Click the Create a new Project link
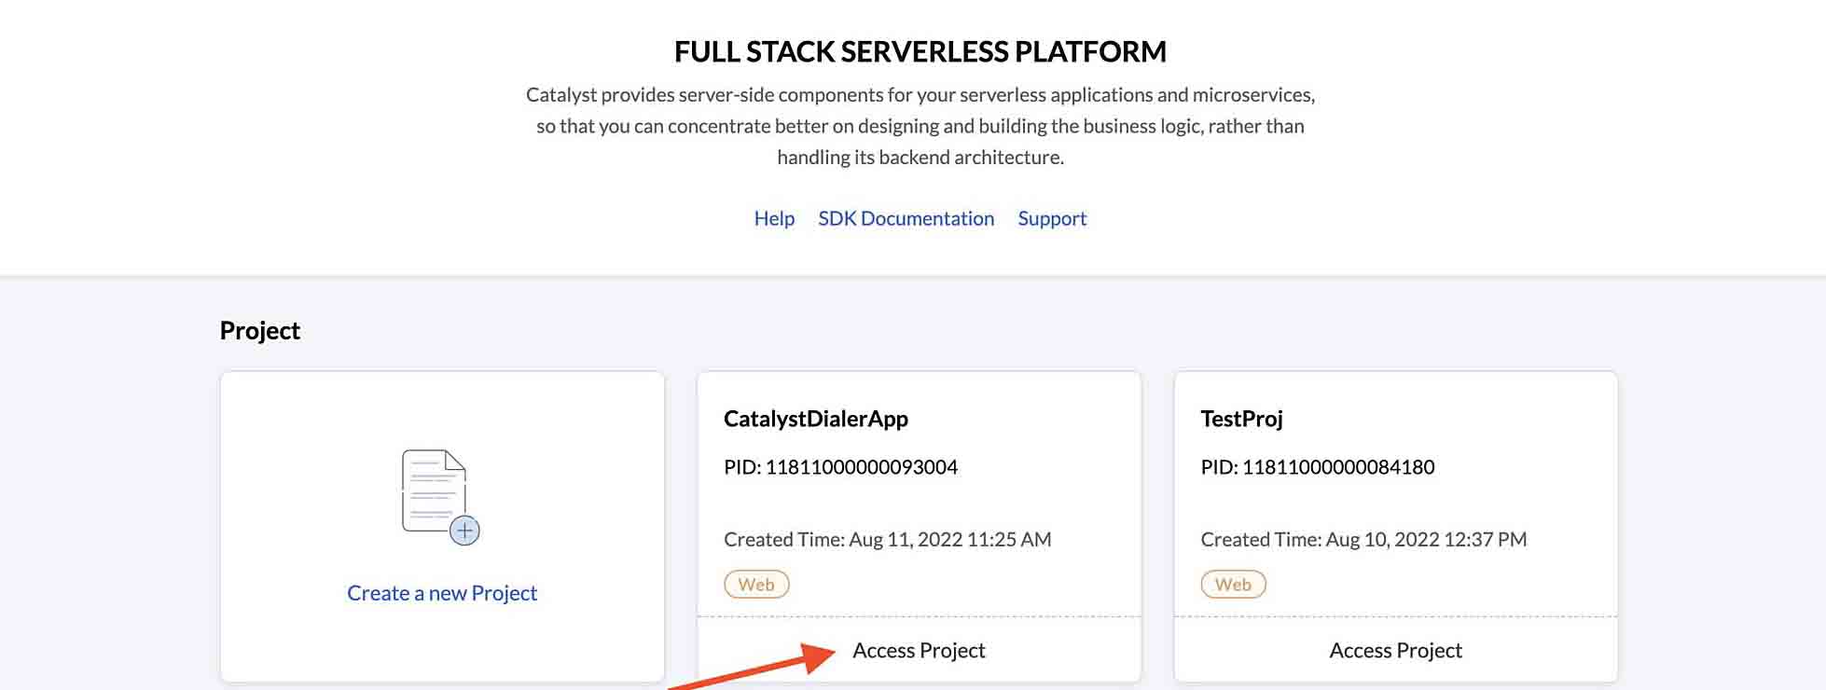 tap(442, 593)
